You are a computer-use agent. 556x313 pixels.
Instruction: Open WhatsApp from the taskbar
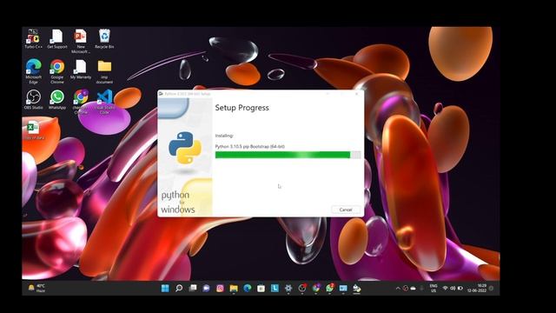point(330,288)
